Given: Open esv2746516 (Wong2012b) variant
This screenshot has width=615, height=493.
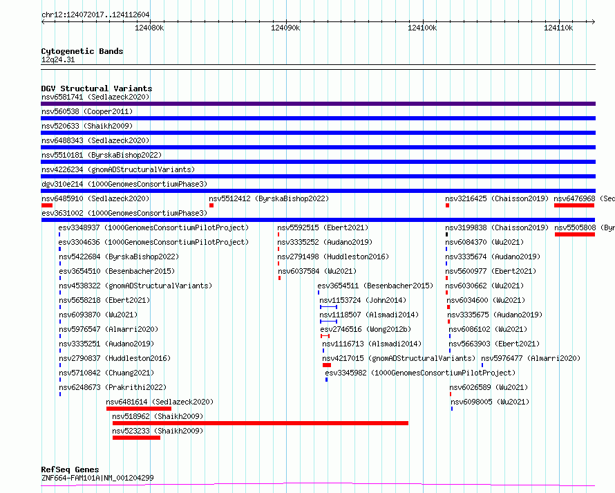Looking at the screenshot, I should (x=366, y=329).
